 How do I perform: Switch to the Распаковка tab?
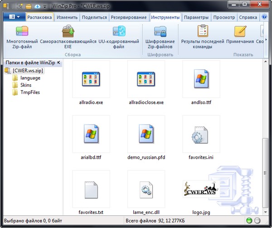[x=40, y=18]
